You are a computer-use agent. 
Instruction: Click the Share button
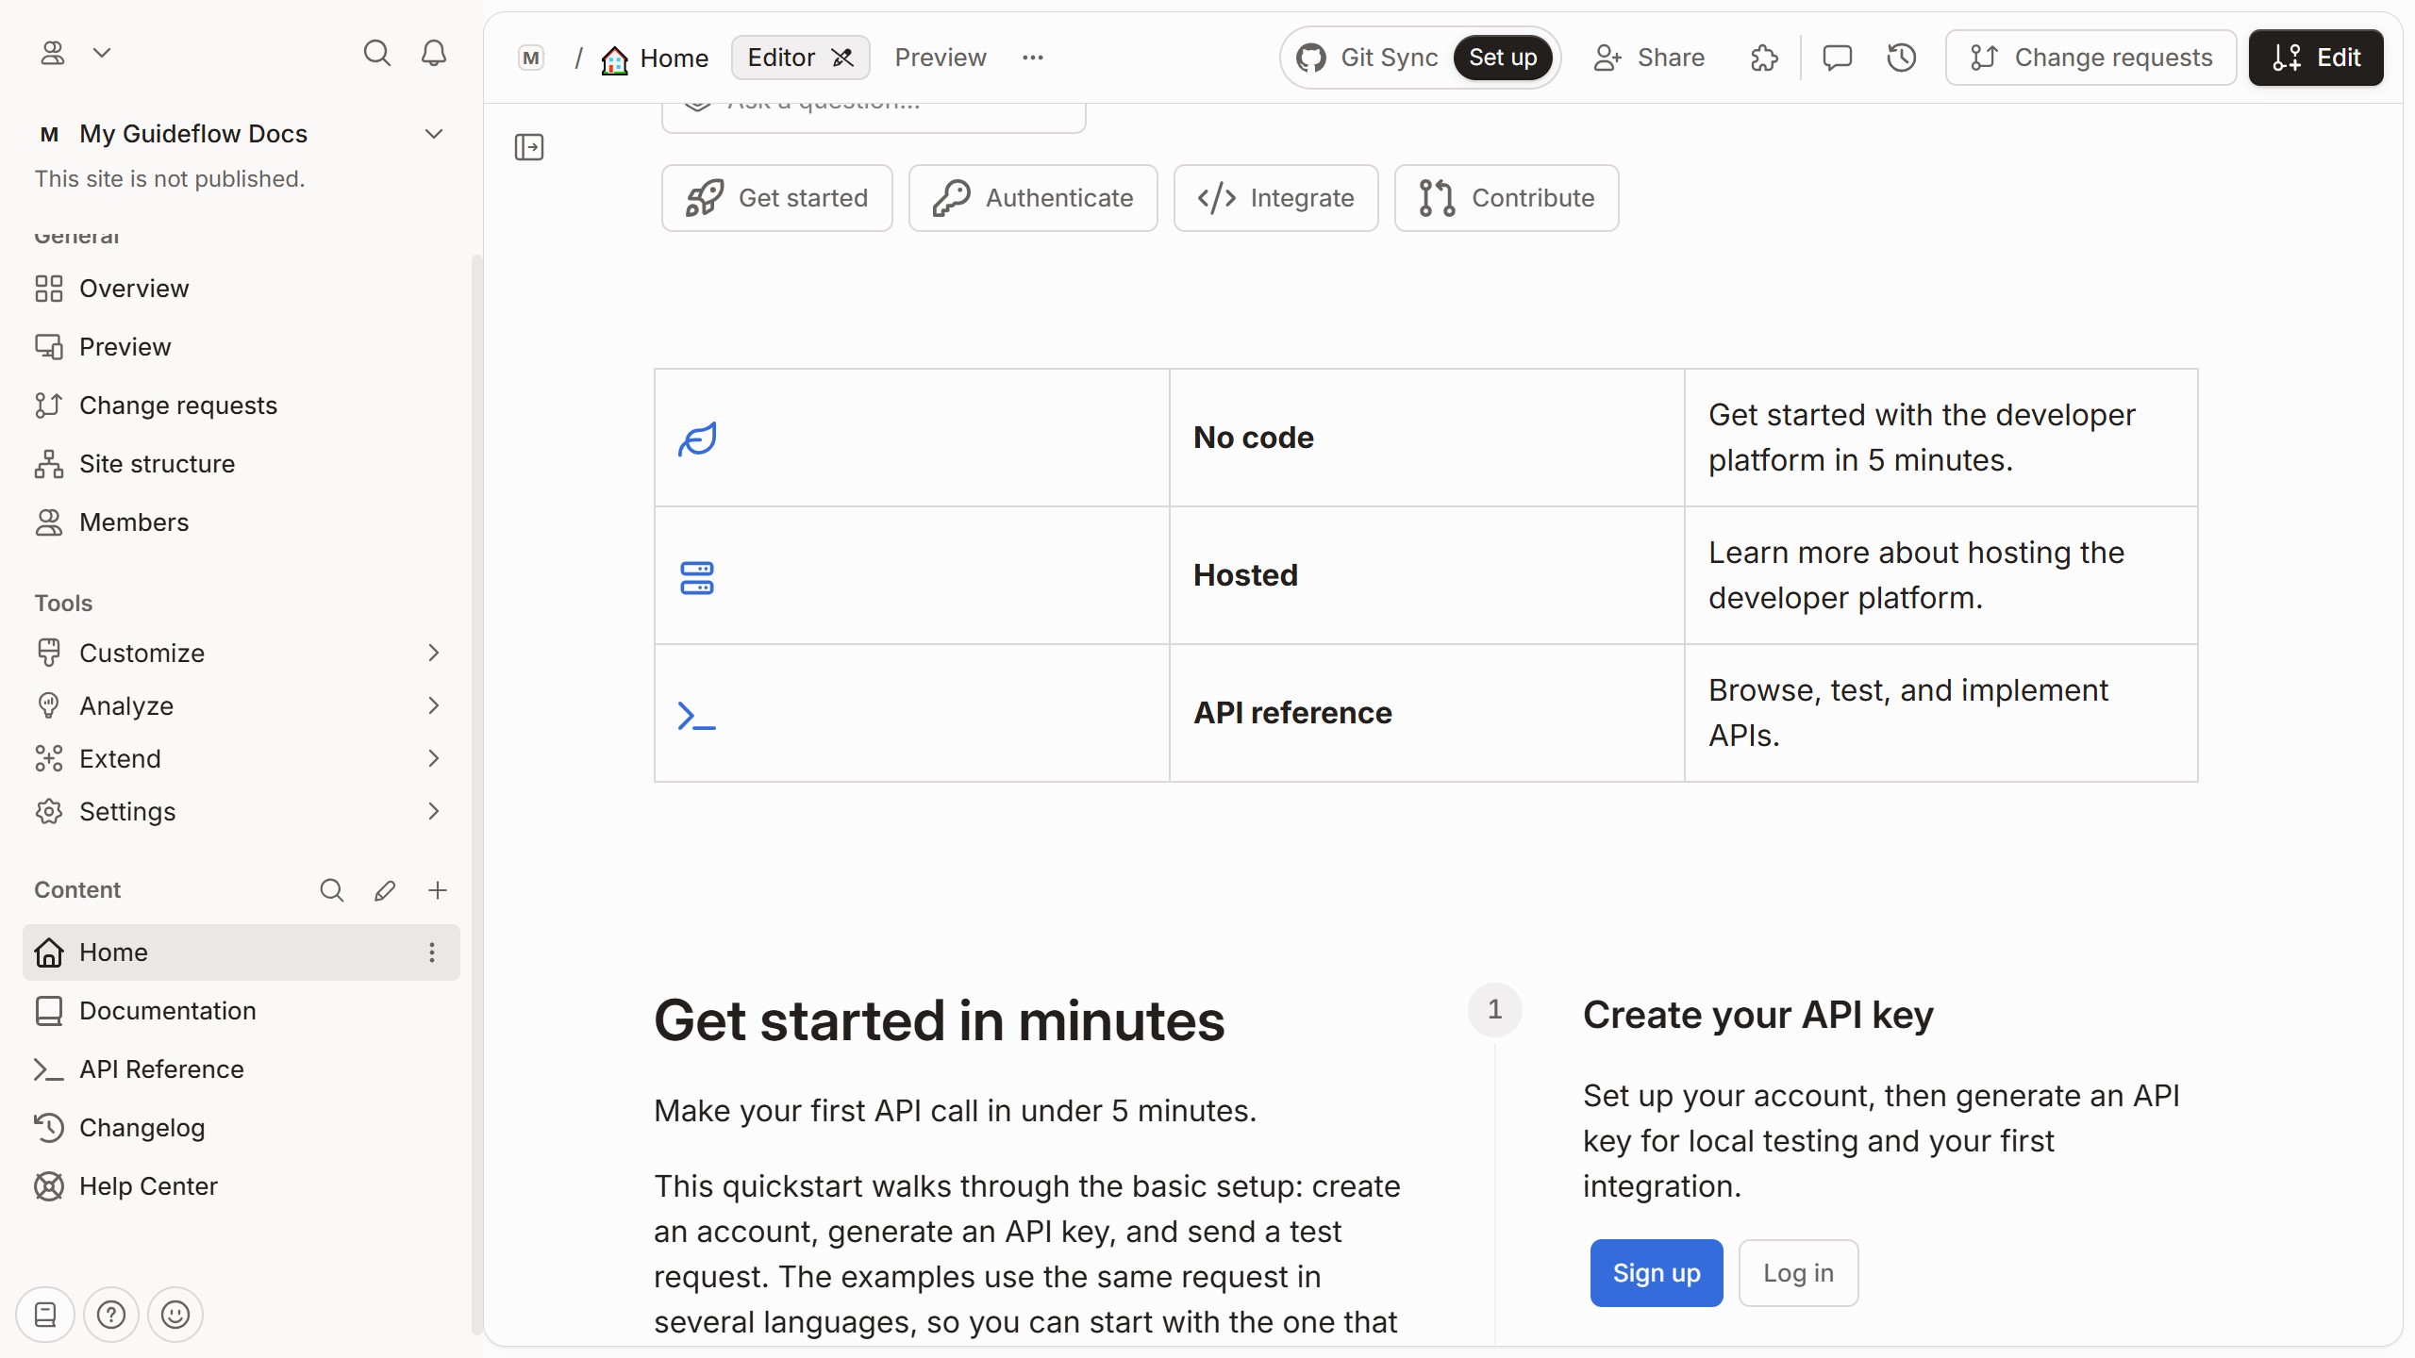[1649, 58]
